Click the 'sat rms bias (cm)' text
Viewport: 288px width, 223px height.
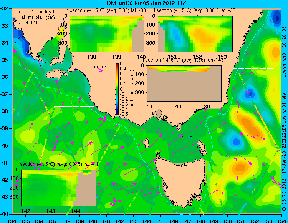37,17
